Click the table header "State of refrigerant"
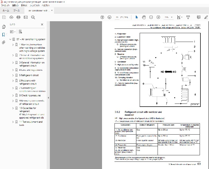Viewport: 209px width, 169px height. [x=147, y=125]
